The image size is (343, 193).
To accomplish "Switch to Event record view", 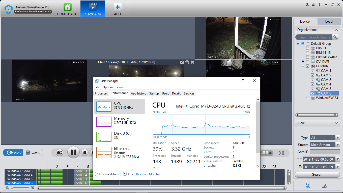I will tap(33, 153).
